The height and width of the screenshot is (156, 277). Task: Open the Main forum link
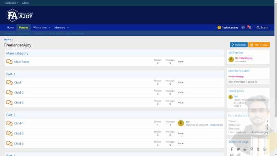[22, 62]
